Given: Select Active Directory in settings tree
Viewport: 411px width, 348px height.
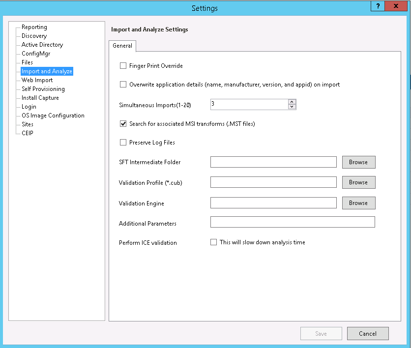Looking at the screenshot, I should pyautogui.click(x=42, y=45).
